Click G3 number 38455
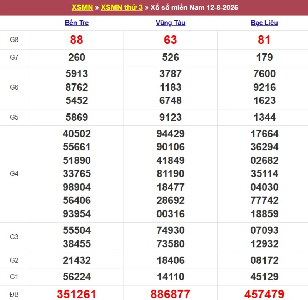Image resolution: width=308 pixels, height=300 pixels. [x=77, y=244]
